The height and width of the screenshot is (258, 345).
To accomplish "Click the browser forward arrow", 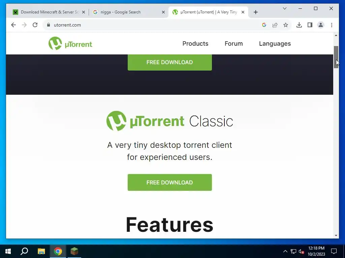I will (x=24, y=25).
